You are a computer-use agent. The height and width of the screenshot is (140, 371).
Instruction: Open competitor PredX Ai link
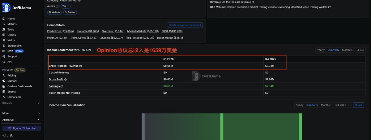click(x=58, y=38)
